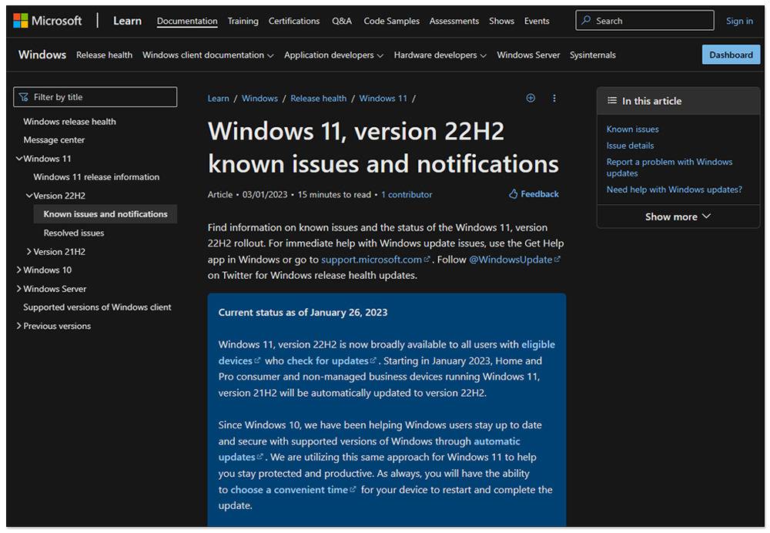Viewport: 770px width, 533px height.
Task: Click the search magnifier icon
Action: pyautogui.click(x=587, y=21)
